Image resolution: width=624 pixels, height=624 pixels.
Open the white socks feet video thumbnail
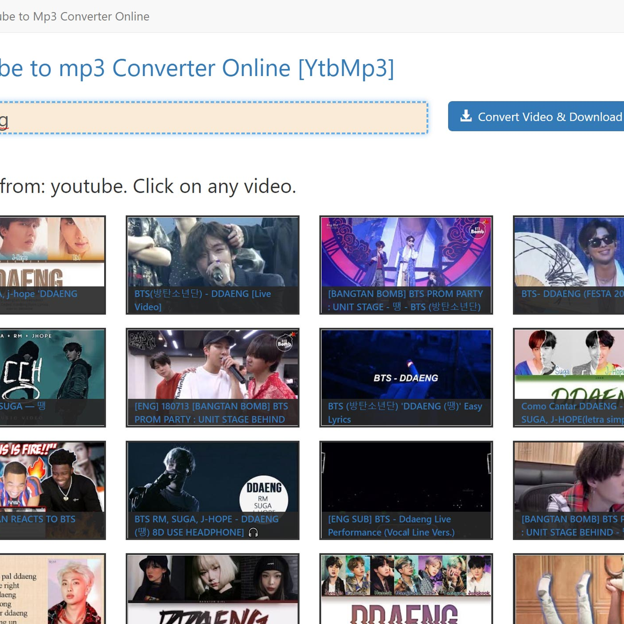point(569,590)
